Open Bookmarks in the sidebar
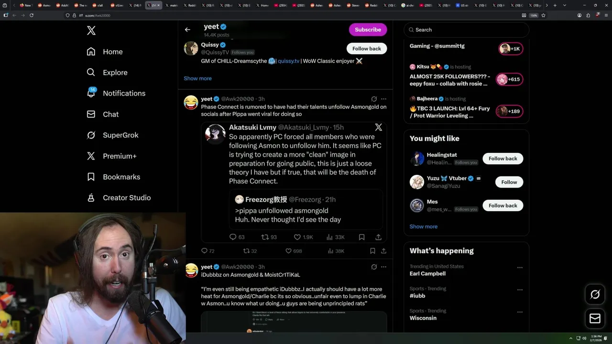 click(113, 177)
